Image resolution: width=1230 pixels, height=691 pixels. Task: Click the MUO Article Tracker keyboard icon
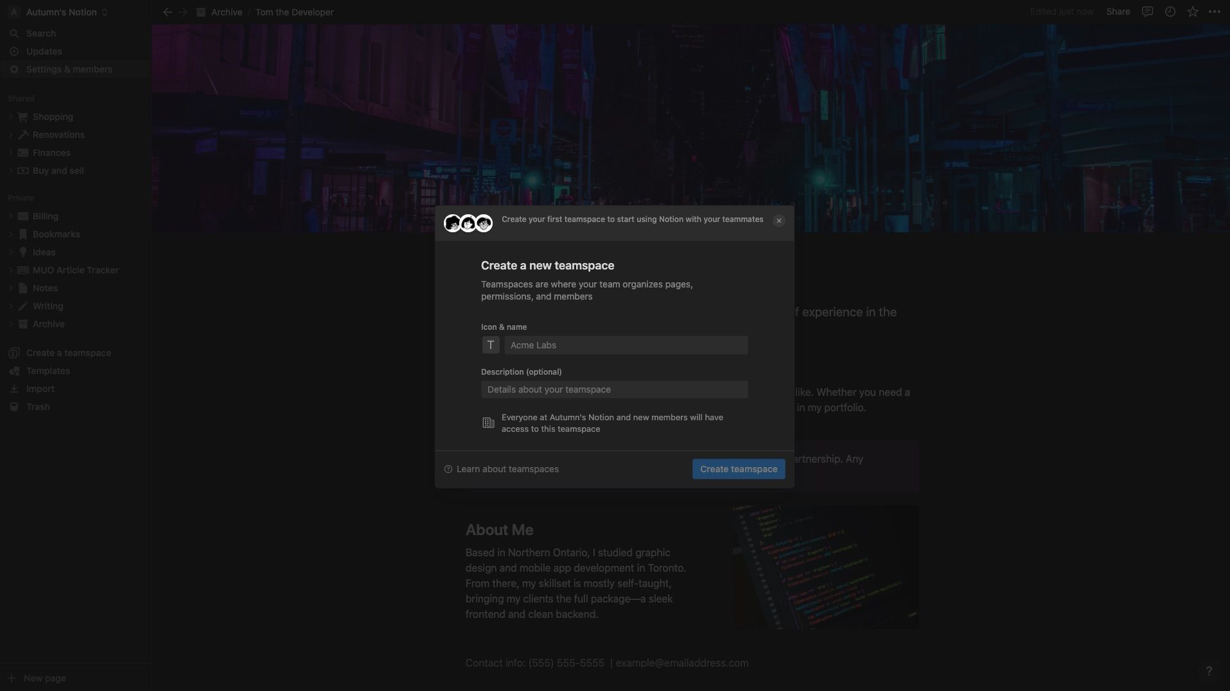pos(23,270)
